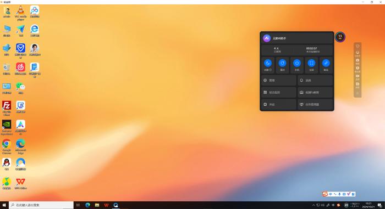The width and height of the screenshot is (385, 209).
Task: Open the shortcut with the woman's portrait
Action: click(x=35, y=50)
